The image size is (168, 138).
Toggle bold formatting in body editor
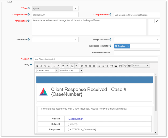(x=37, y=66)
